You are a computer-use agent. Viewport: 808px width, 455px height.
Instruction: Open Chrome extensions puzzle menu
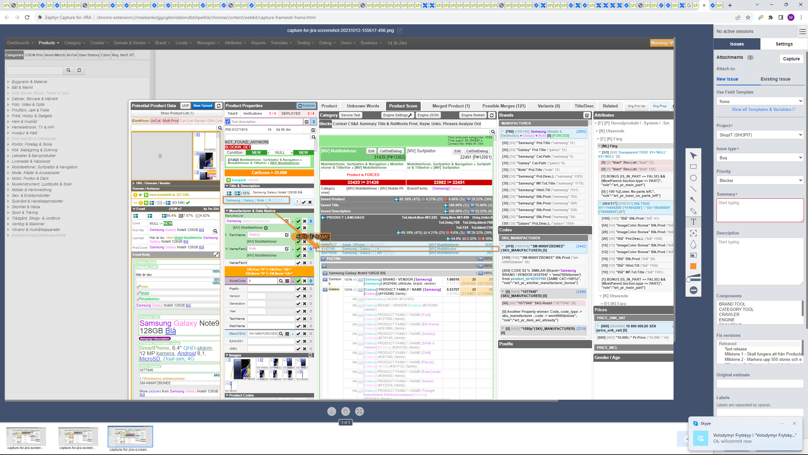click(x=771, y=17)
